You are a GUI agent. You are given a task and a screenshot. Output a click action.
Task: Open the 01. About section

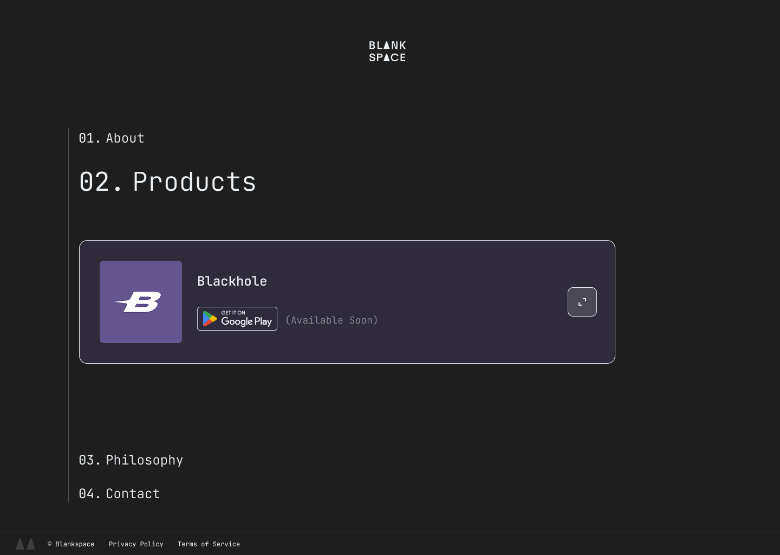coord(125,138)
